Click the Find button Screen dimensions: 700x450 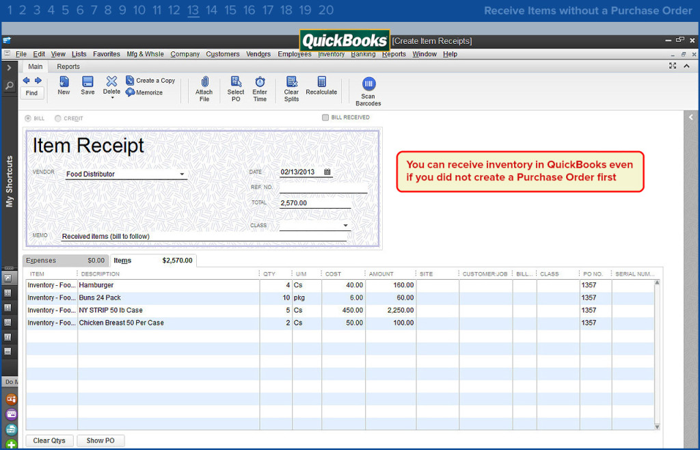point(31,93)
